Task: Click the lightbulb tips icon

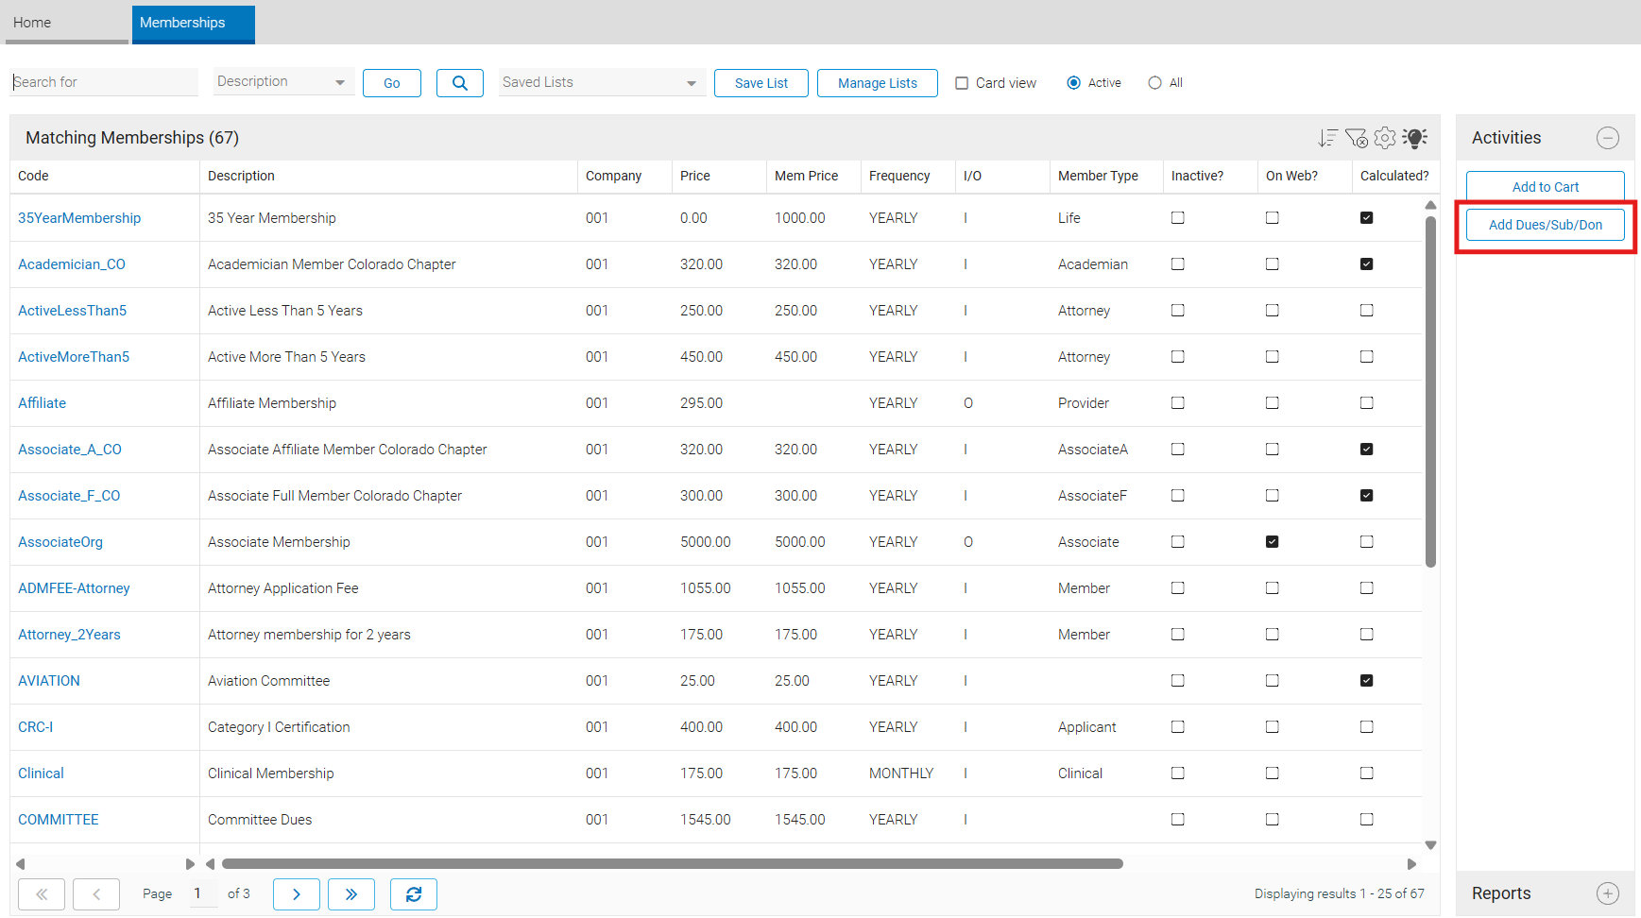Action: click(1414, 139)
